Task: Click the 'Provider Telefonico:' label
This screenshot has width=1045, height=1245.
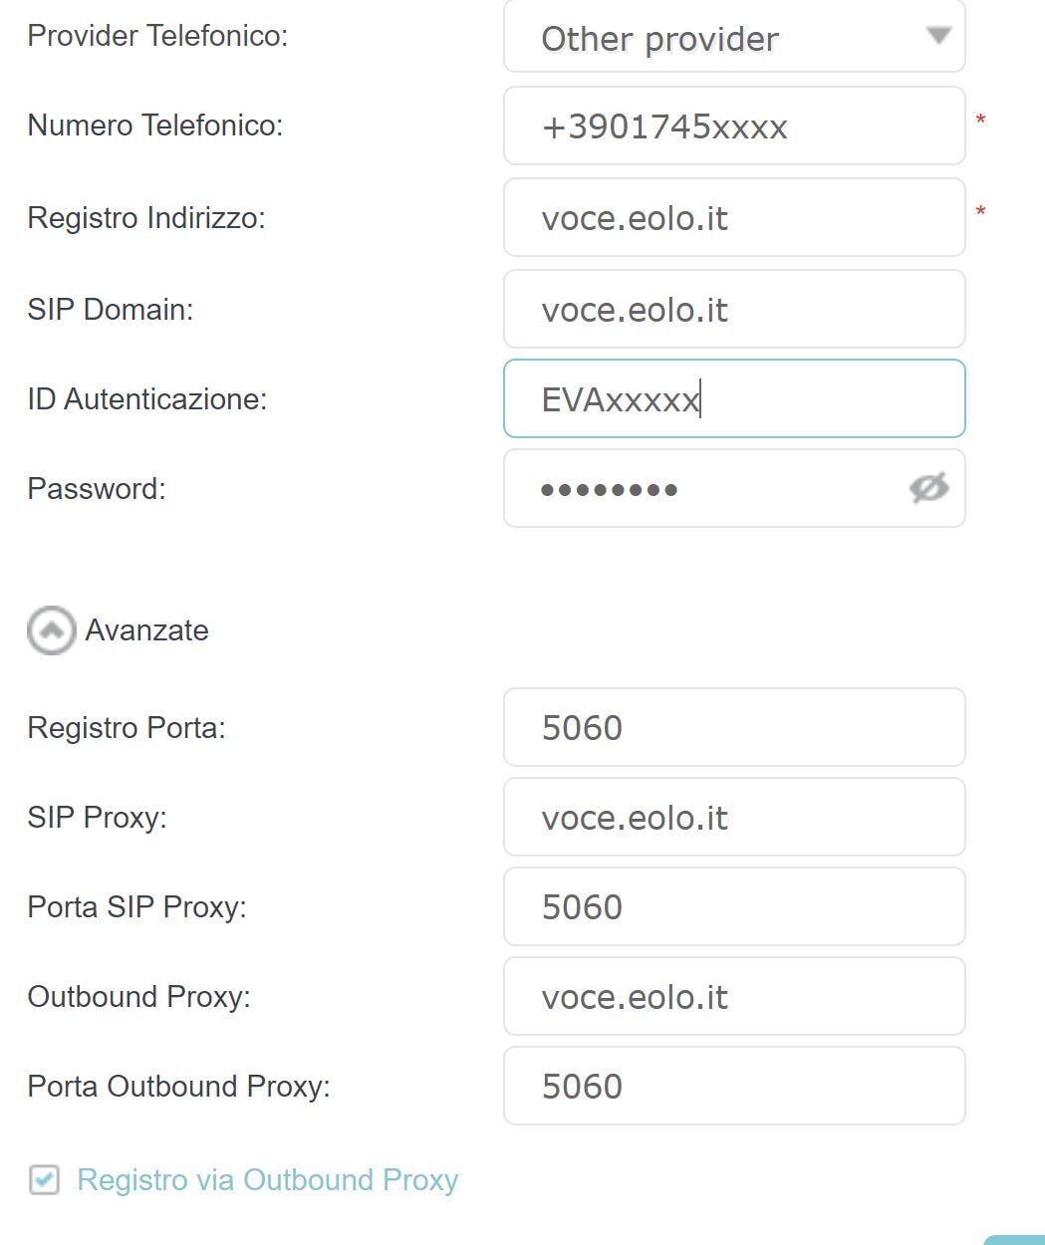Action: click(x=157, y=36)
